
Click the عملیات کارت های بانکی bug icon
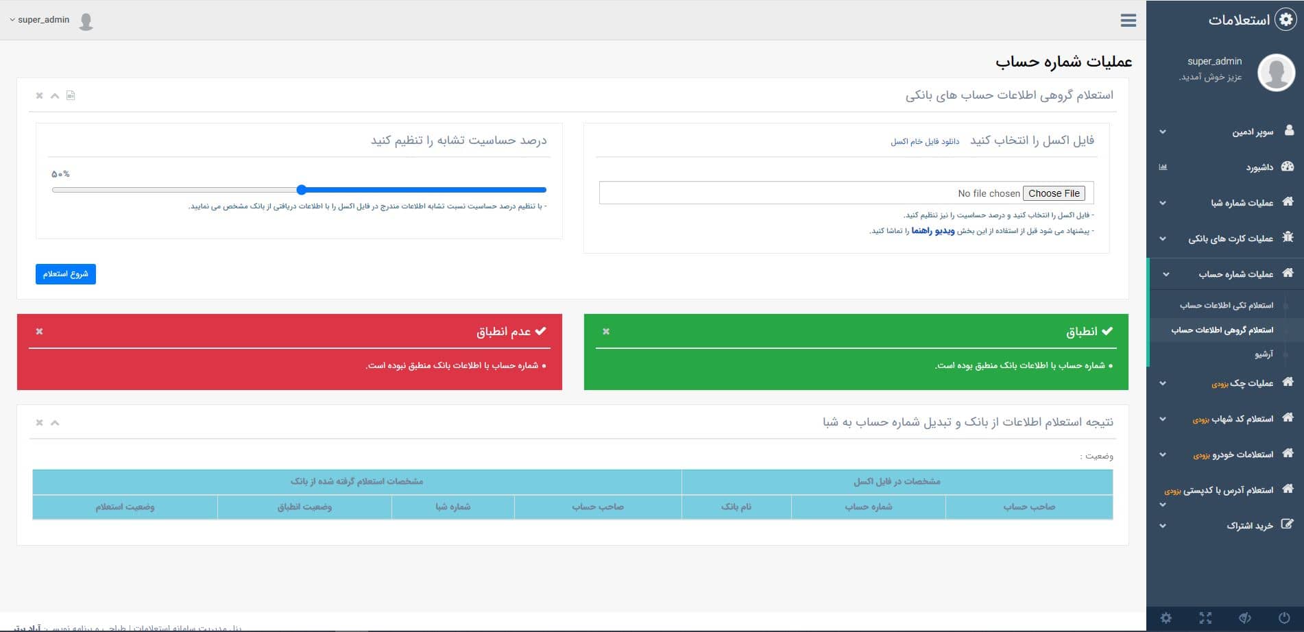(x=1288, y=237)
